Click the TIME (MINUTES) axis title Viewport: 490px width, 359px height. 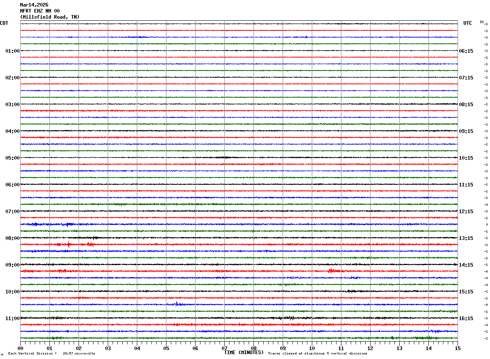pos(244,353)
